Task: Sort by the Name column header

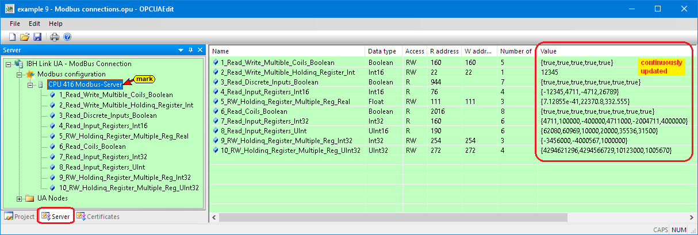Action: point(287,51)
